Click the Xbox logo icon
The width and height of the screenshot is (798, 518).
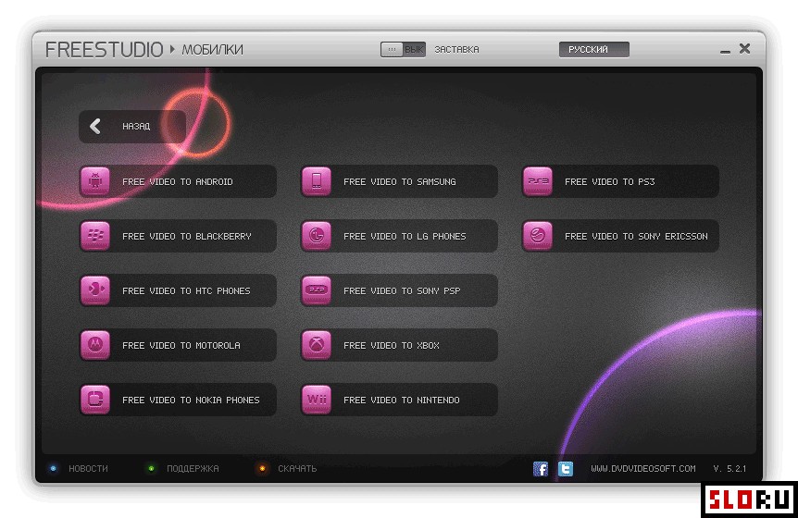(x=317, y=345)
